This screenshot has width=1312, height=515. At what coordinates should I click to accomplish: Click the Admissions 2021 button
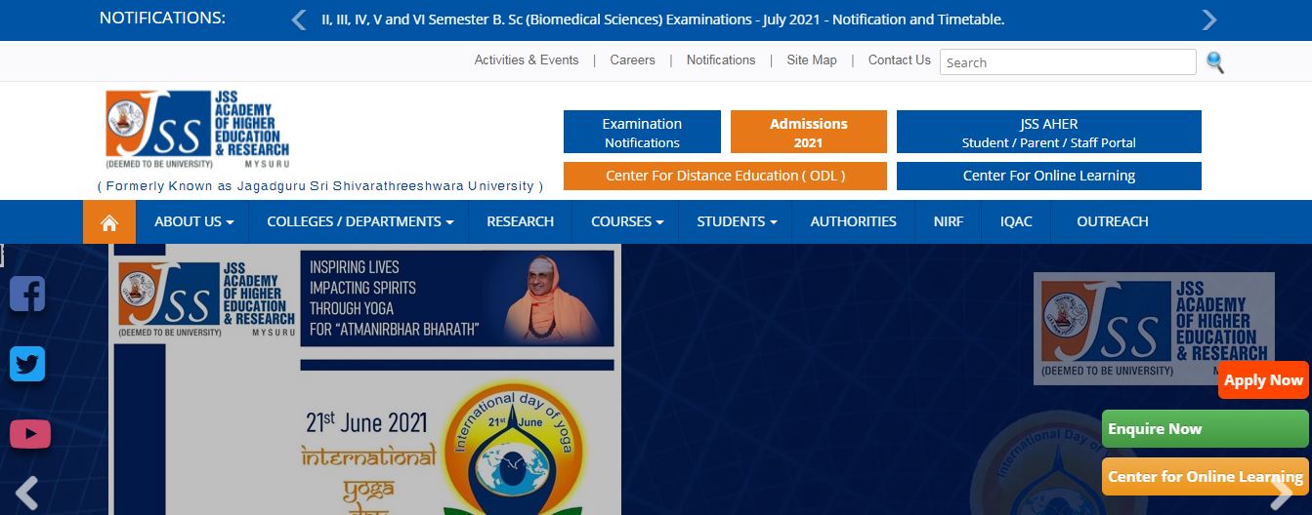click(x=809, y=132)
